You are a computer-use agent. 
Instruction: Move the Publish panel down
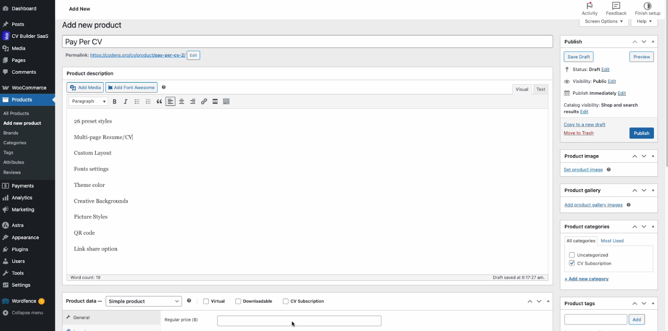[644, 42]
